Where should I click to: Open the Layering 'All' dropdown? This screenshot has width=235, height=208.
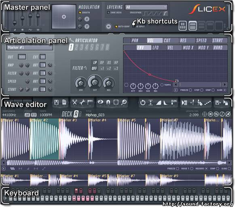tap(146, 7)
